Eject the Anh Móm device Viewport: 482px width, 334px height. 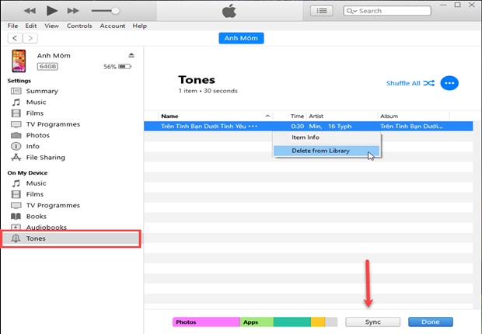(x=131, y=56)
